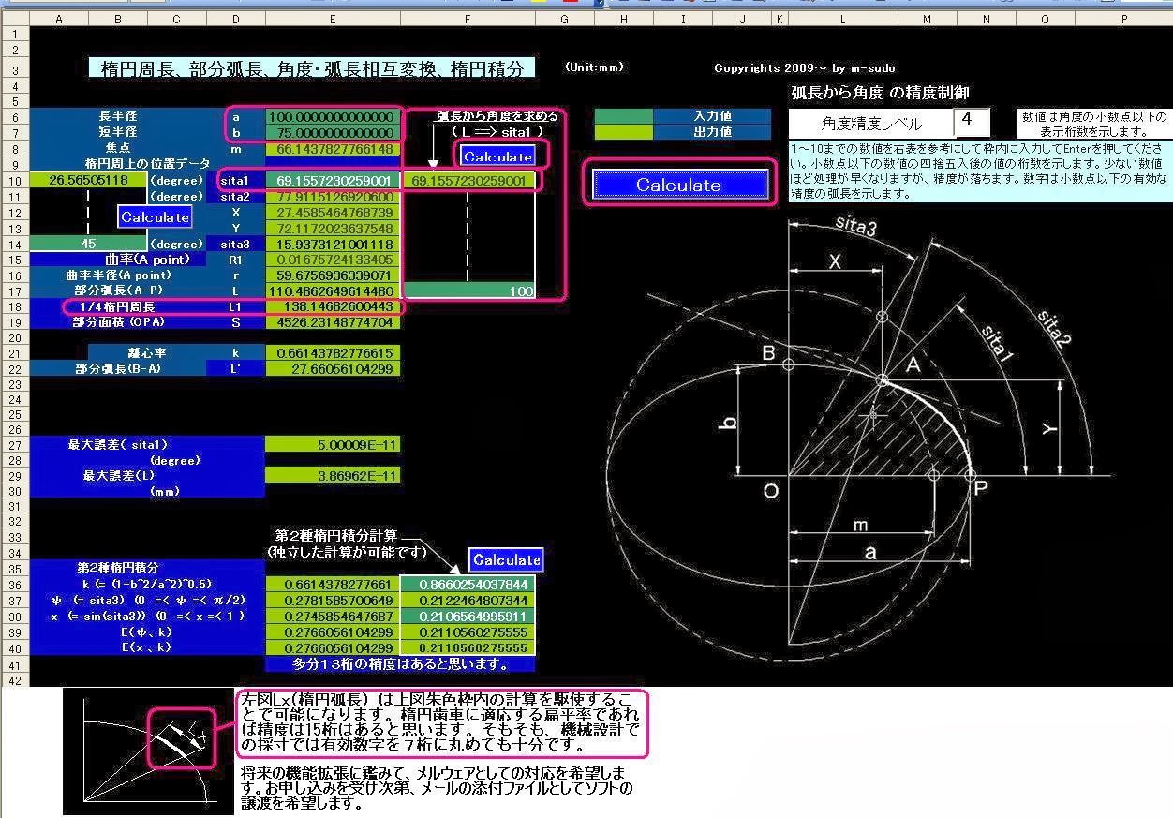Select the 曲率 R1 value 0.01675724133405

point(333,260)
